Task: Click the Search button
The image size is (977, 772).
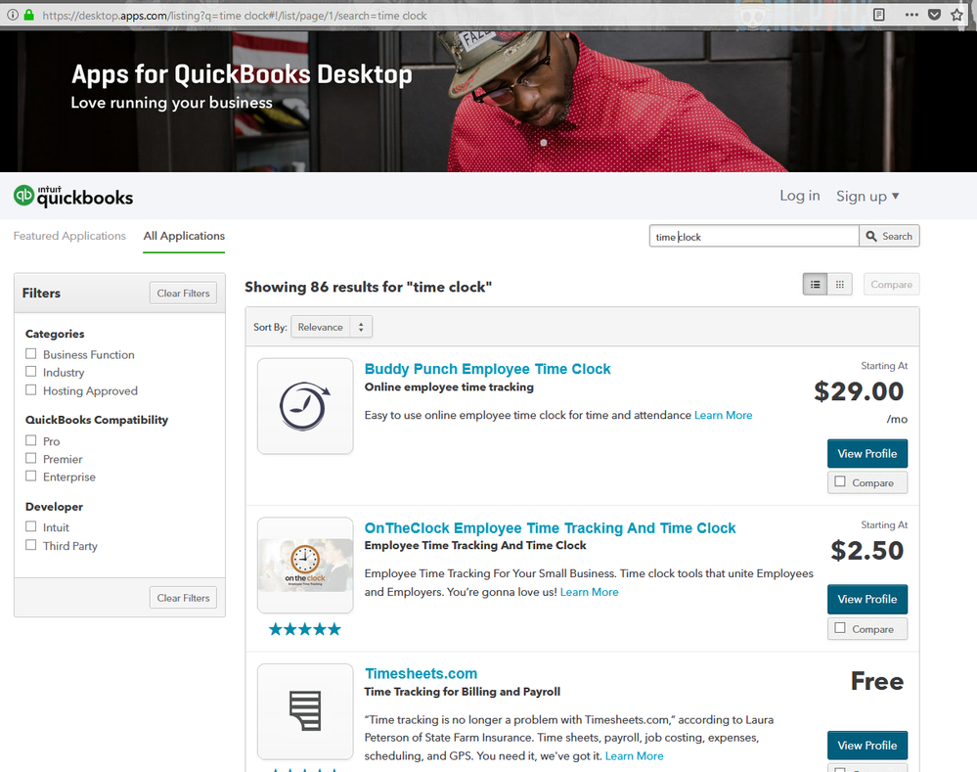Action: [x=889, y=236]
